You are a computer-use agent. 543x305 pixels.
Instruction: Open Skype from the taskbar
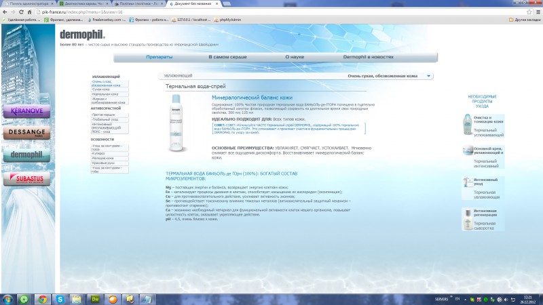click(60, 299)
